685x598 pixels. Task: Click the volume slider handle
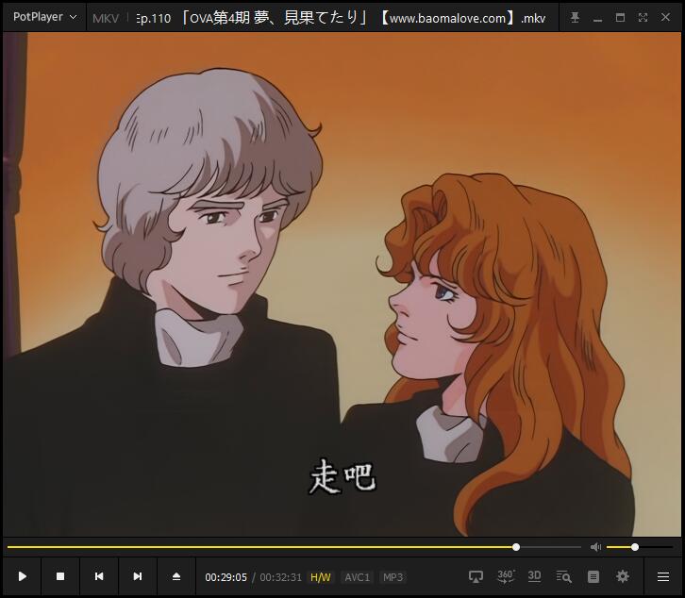(635, 547)
